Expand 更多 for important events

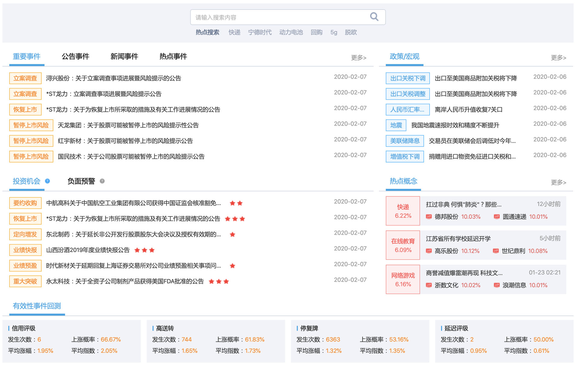pyautogui.click(x=359, y=57)
